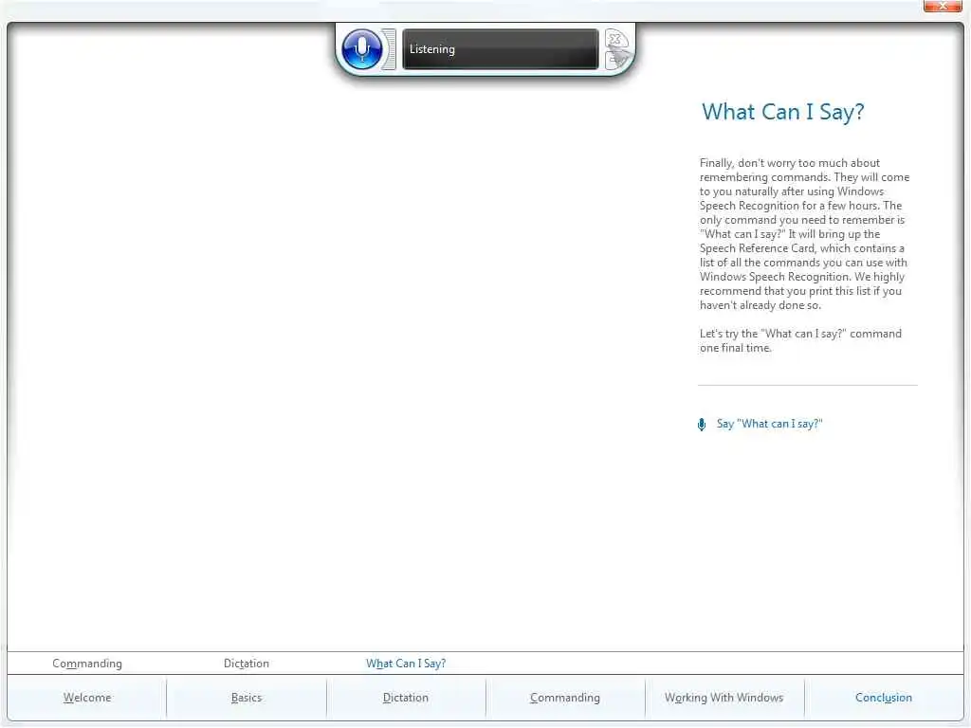Click the text "Let's try the What can I say? command"

800,340
